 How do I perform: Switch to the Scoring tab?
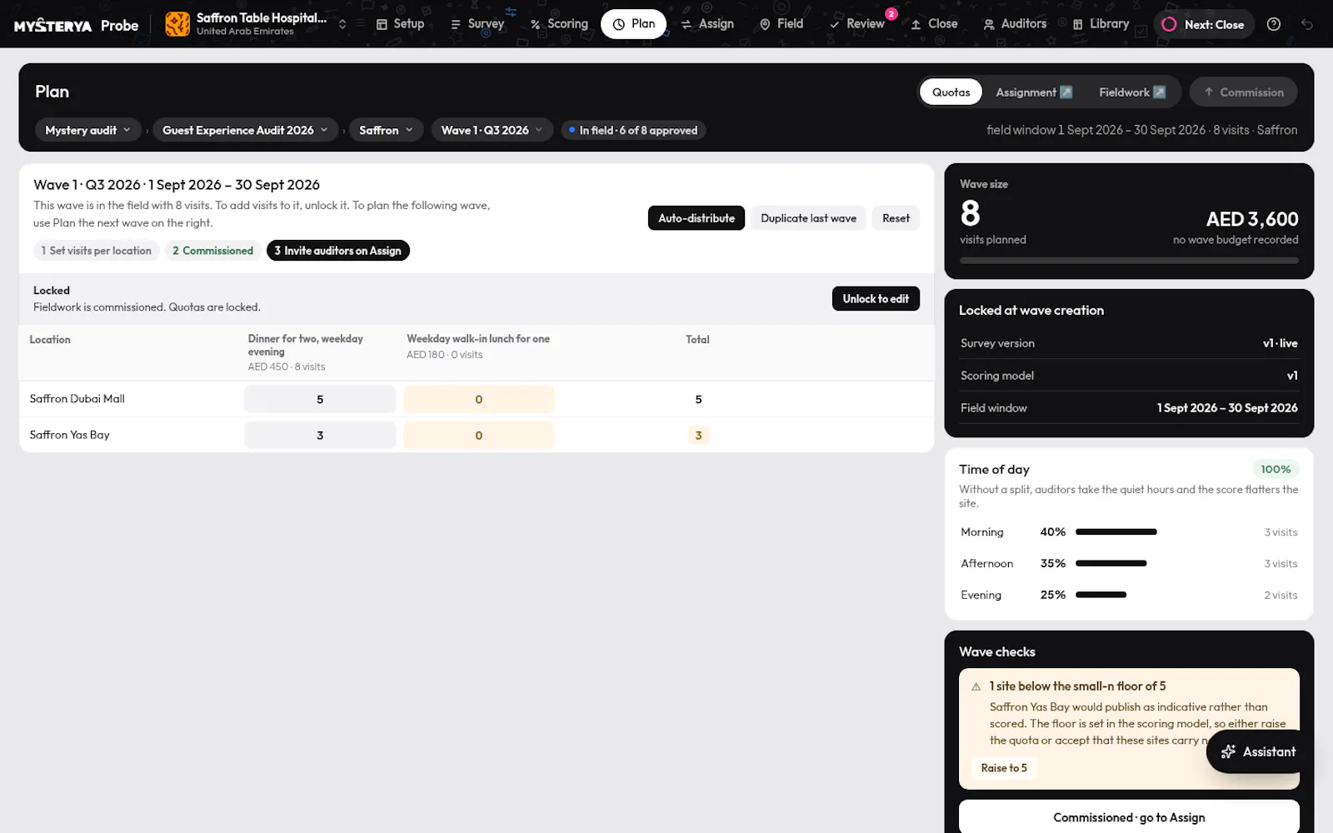click(x=559, y=24)
